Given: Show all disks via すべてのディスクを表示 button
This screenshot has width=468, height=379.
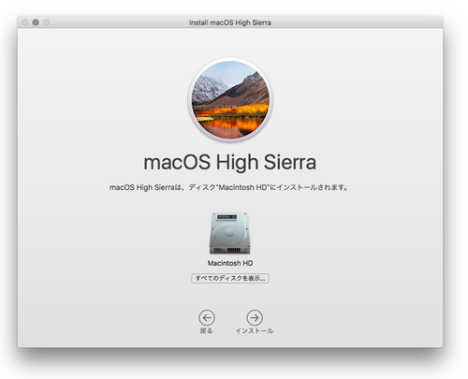Looking at the screenshot, I should 230,278.
